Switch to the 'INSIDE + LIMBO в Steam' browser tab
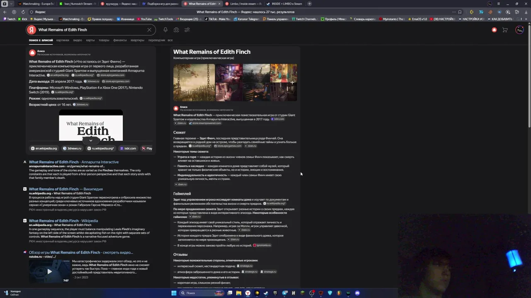This screenshot has height=298, width=531. pyautogui.click(x=285, y=4)
